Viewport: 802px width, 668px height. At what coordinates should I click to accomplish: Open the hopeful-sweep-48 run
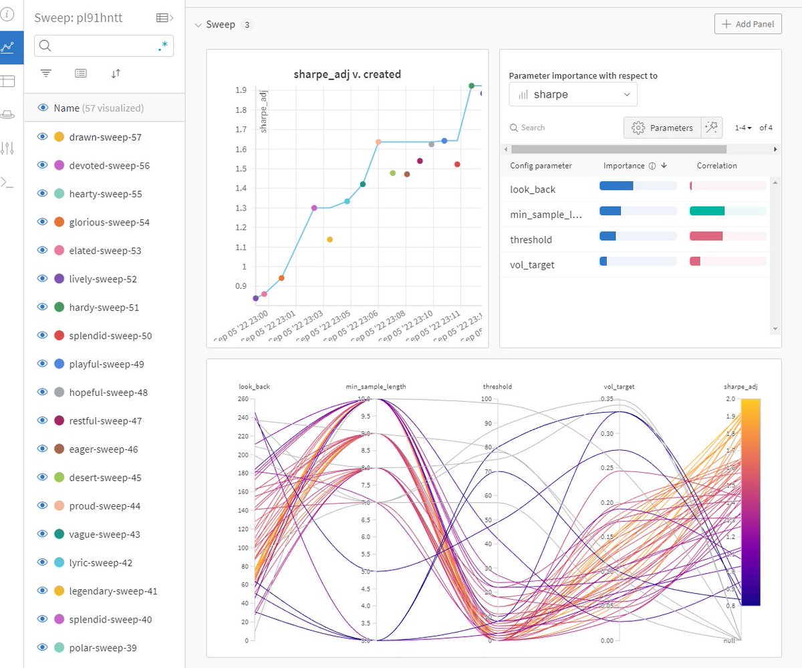coord(108,393)
